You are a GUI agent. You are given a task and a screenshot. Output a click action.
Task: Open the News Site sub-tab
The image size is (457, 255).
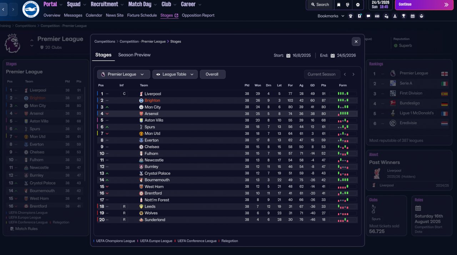tap(115, 15)
